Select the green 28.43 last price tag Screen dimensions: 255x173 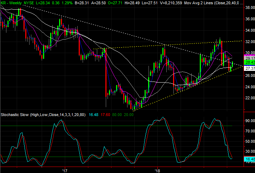pyautogui.click(x=249, y=63)
